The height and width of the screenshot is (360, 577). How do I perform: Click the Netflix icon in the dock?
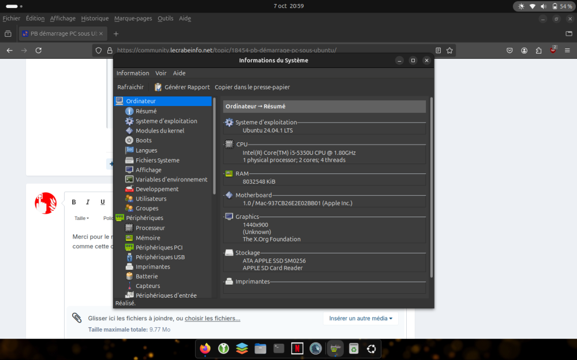click(297, 348)
